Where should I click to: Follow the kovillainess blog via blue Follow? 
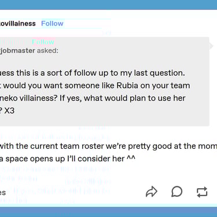[x=52, y=24]
